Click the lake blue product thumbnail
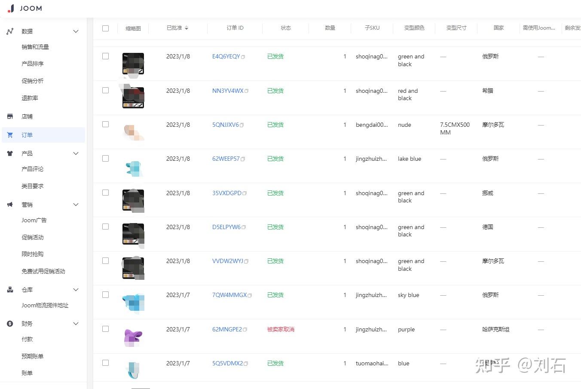 click(x=133, y=168)
